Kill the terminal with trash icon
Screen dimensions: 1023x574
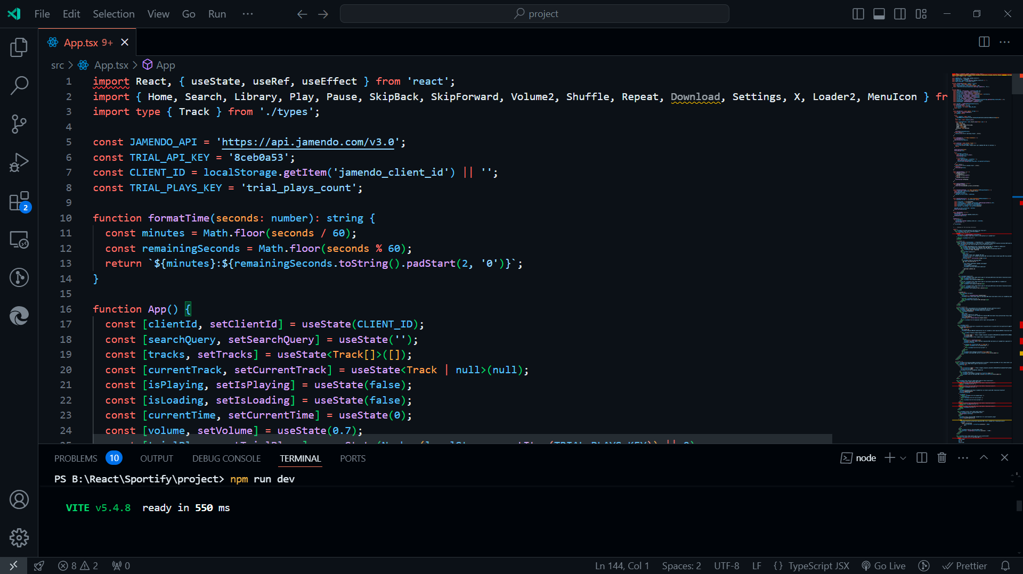[x=942, y=458]
